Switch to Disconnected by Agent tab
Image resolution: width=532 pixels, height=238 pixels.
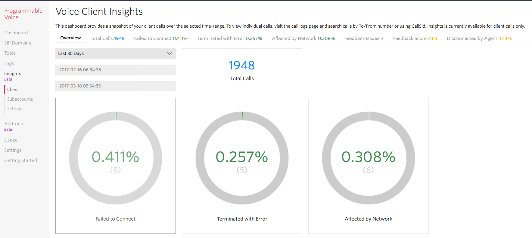click(479, 38)
